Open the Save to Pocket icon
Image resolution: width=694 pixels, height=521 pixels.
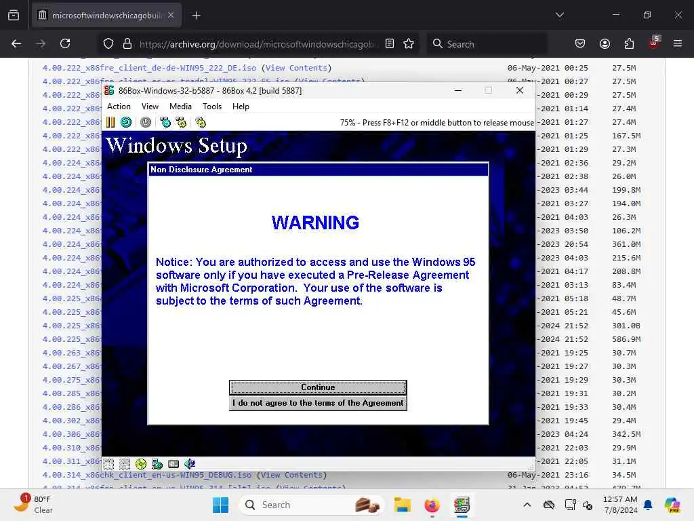pos(580,43)
